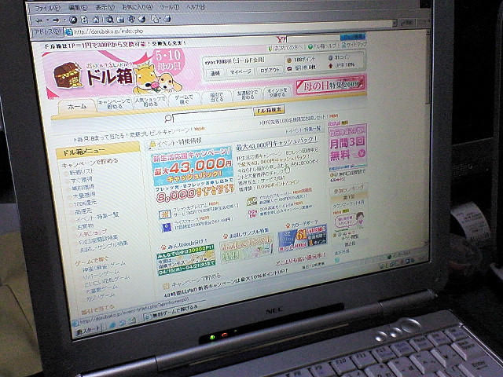Open the お気に入り(A) menu

pos(138,7)
